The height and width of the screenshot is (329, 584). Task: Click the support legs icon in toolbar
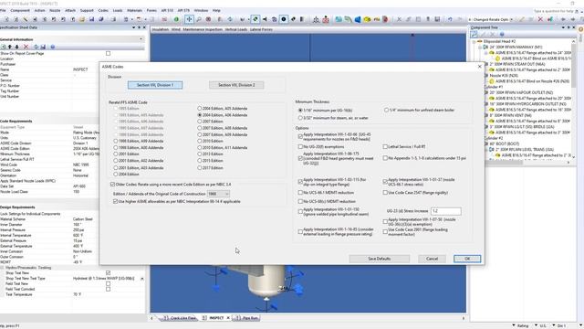tap(316, 19)
